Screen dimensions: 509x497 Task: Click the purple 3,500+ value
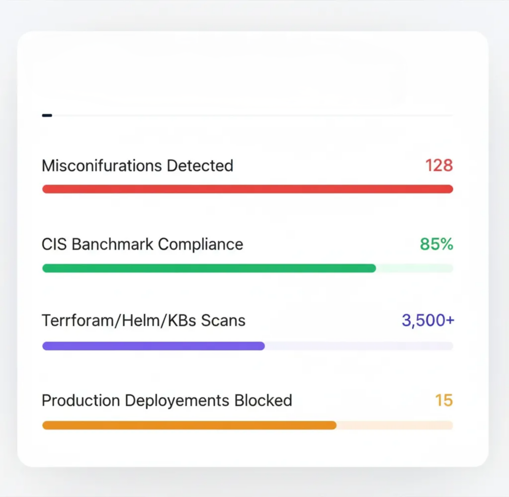[427, 321]
